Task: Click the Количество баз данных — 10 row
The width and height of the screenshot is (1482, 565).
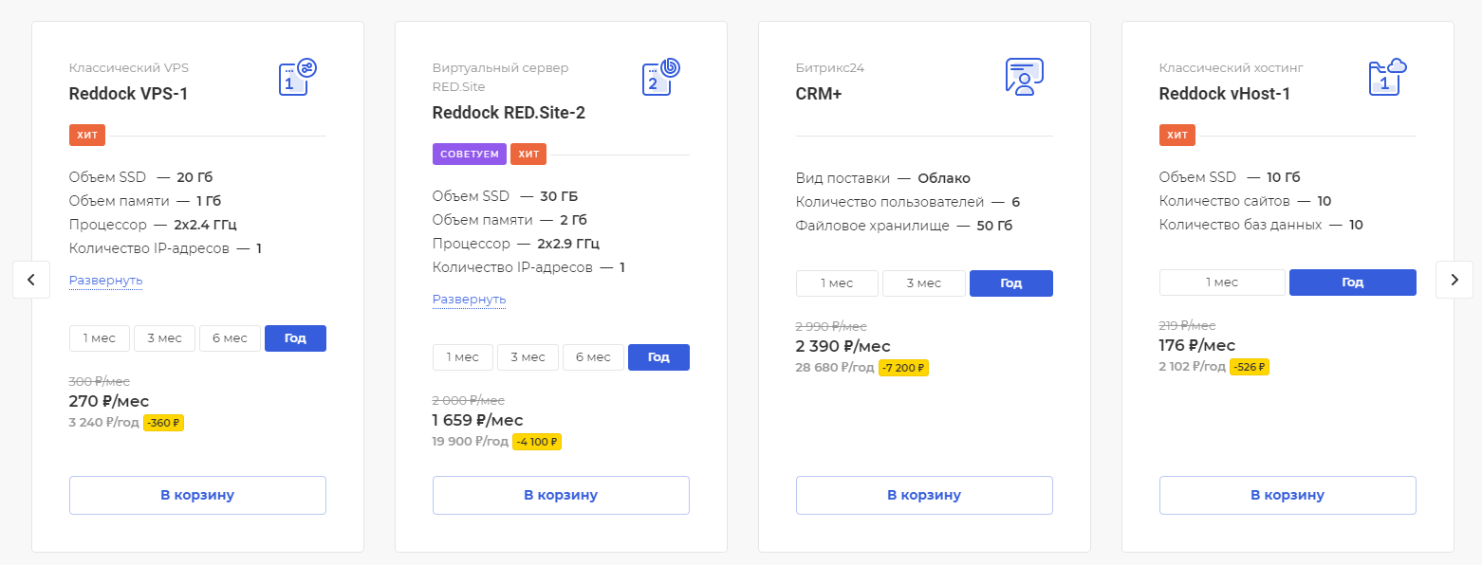Action: click(1261, 225)
